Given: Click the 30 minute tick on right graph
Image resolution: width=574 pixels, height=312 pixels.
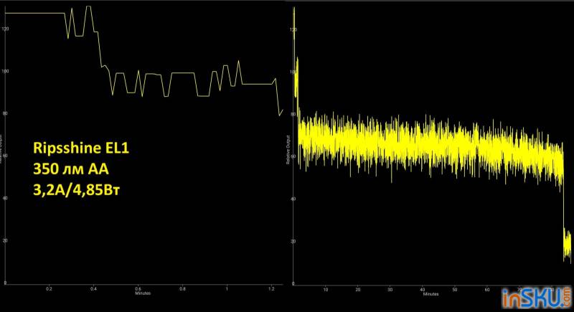Looking at the screenshot, I should 390,289.
